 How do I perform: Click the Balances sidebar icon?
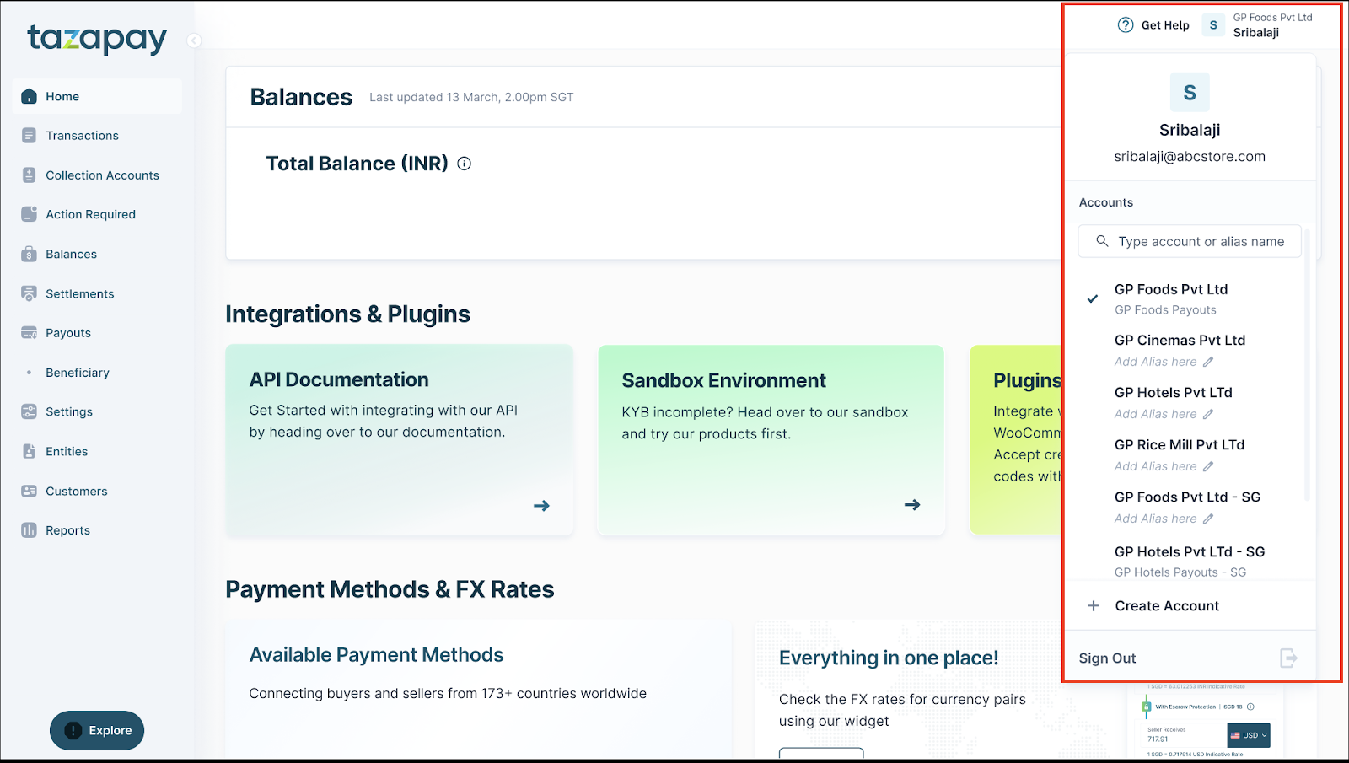(30, 254)
